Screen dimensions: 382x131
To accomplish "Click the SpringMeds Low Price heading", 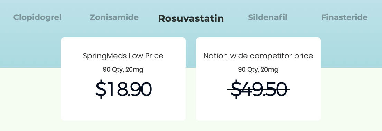I will pos(123,56).
